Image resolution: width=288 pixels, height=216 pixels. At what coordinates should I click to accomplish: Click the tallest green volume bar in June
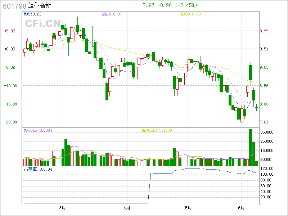[x=251, y=148]
